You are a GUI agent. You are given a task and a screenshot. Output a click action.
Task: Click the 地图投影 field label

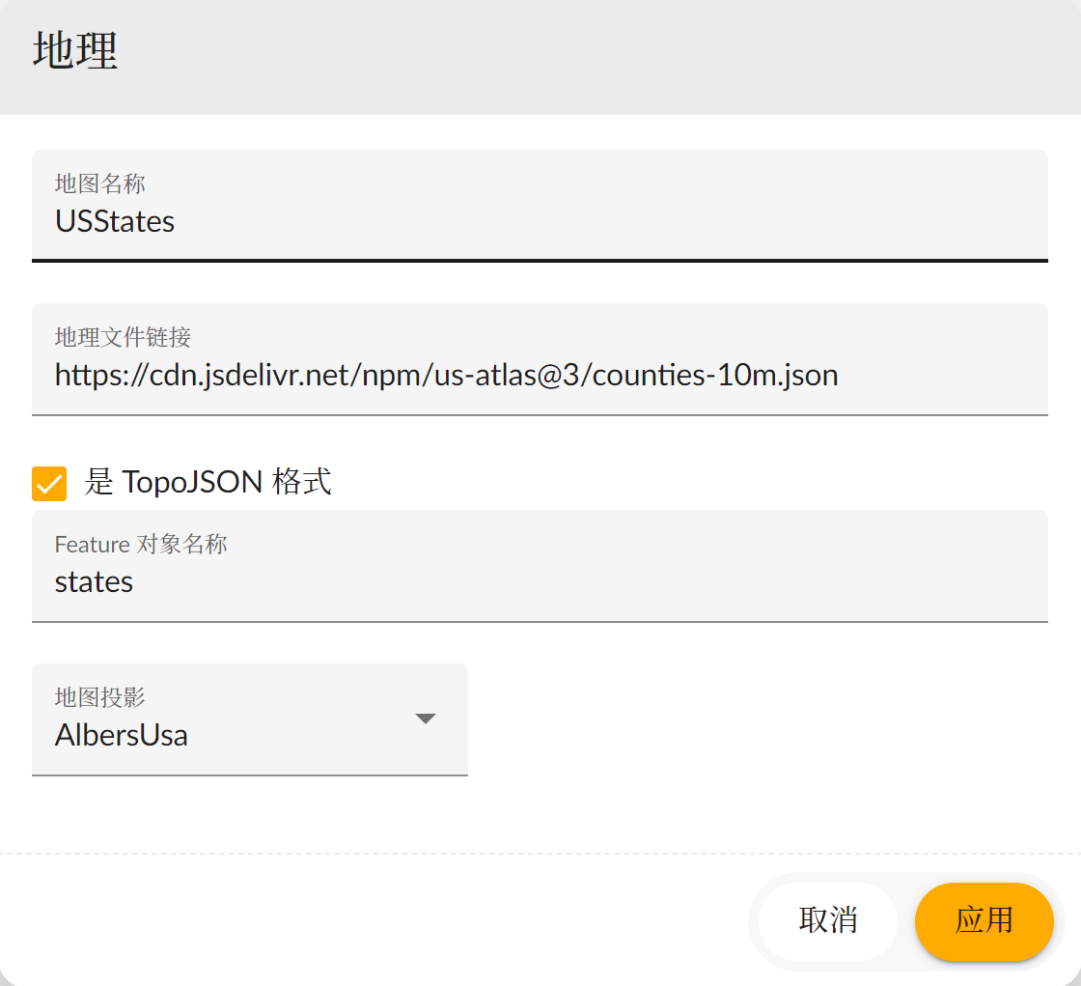(x=100, y=697)
